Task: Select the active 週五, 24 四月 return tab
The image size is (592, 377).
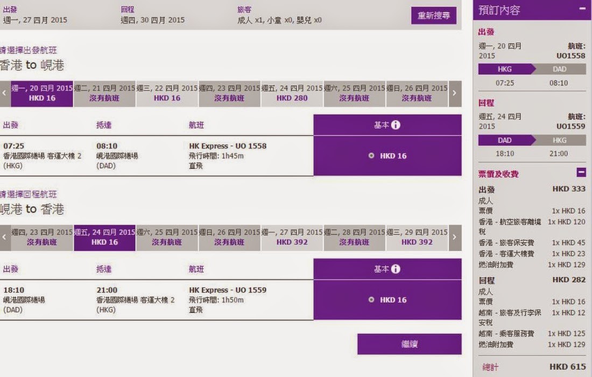Action: tap(104, 238)
